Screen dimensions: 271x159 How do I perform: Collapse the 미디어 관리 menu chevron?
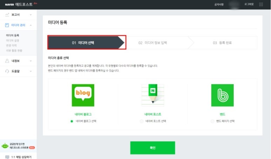[x=31, y=25]
